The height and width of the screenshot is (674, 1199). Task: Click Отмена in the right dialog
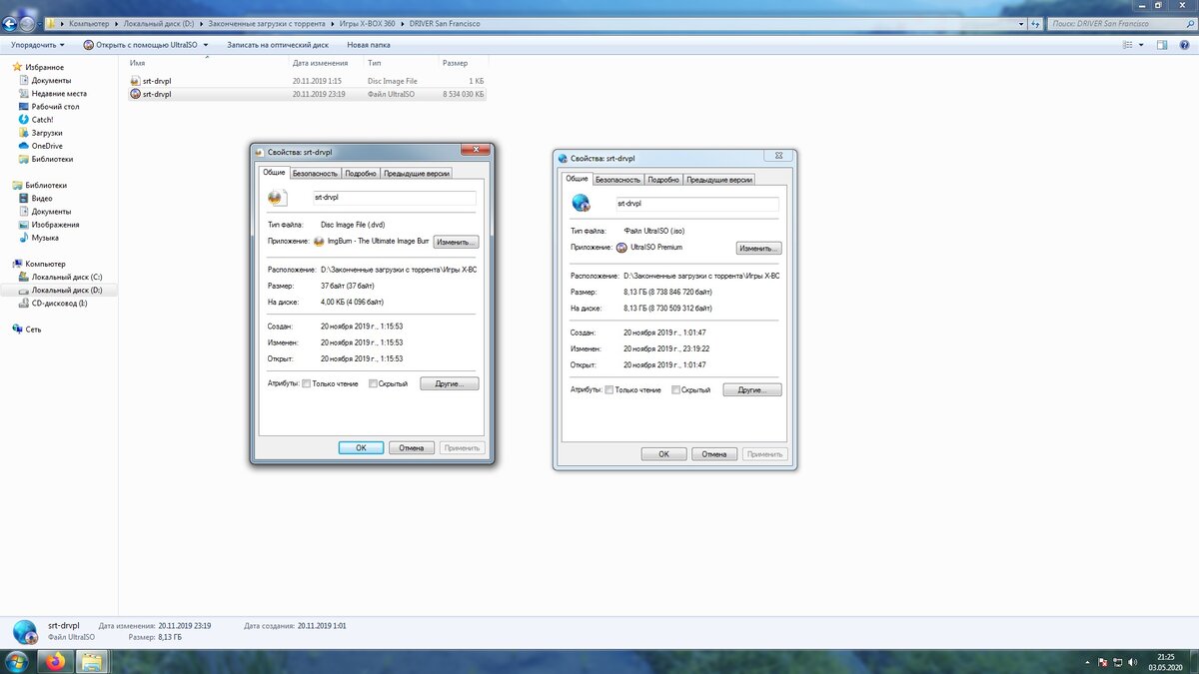(714, 453)
